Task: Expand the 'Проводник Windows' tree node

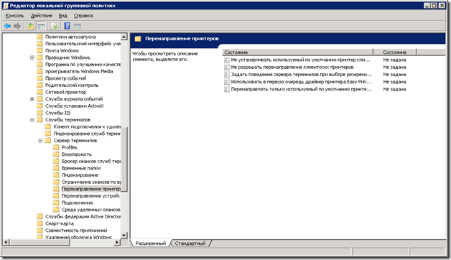Action: coord(32,57)
